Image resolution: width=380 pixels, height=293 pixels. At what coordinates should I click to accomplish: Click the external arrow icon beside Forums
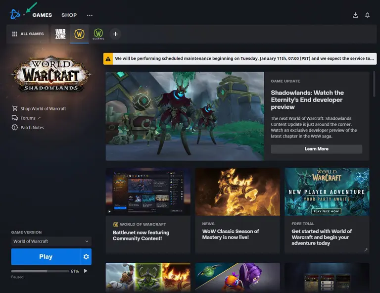tap(39, 118)
